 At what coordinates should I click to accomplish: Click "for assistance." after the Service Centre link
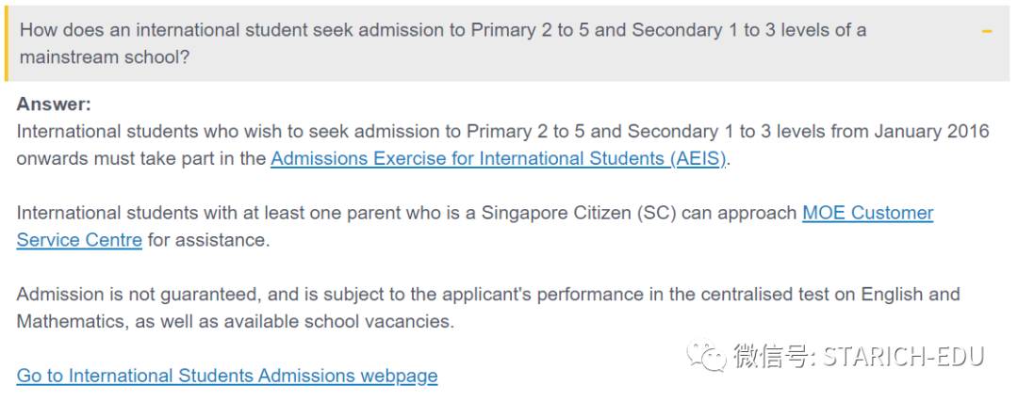pos(208,240)
